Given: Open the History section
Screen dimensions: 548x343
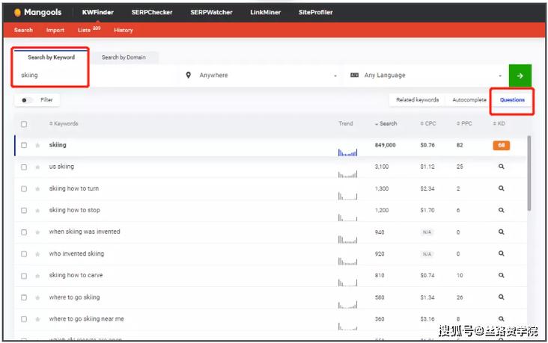Looking at the screenshot, I should [123, 30].
